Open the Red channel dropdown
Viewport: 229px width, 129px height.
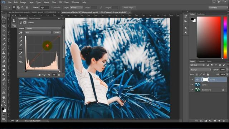pos(38,33)
